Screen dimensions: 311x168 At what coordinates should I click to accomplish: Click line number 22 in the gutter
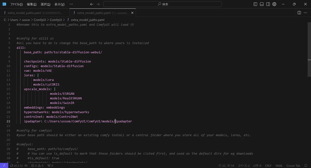9,121
